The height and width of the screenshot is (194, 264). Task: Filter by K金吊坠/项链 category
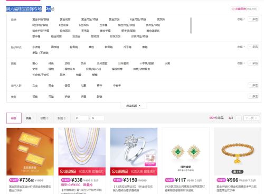[x=138, y=20]
